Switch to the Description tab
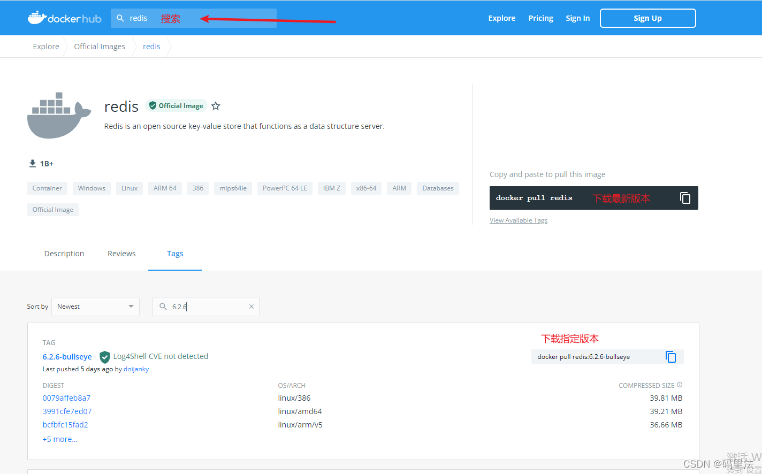This screenshot has width=762, height=474. pos(64,254)
